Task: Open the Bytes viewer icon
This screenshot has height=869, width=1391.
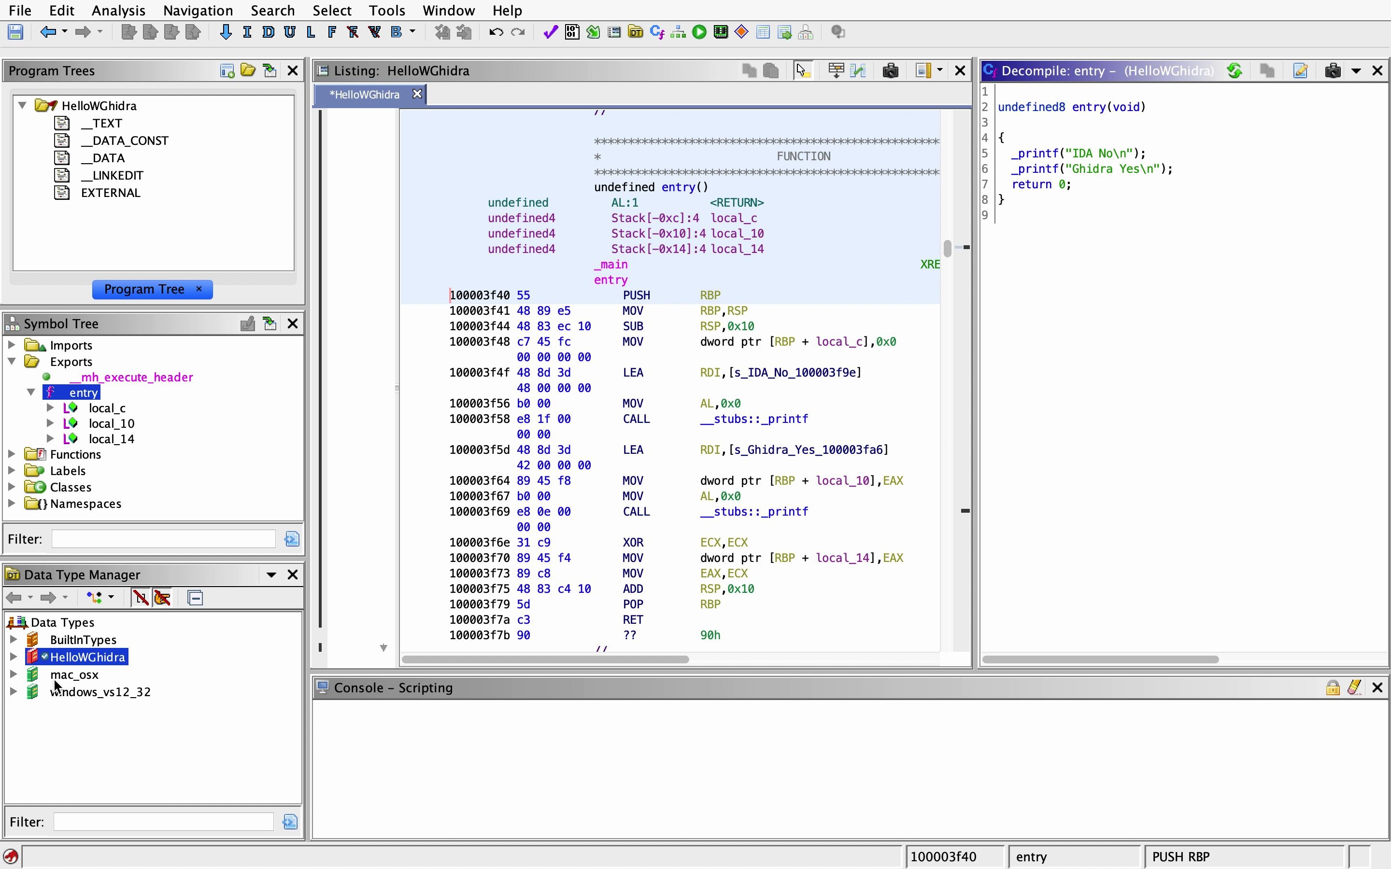Action: (571, 32)
